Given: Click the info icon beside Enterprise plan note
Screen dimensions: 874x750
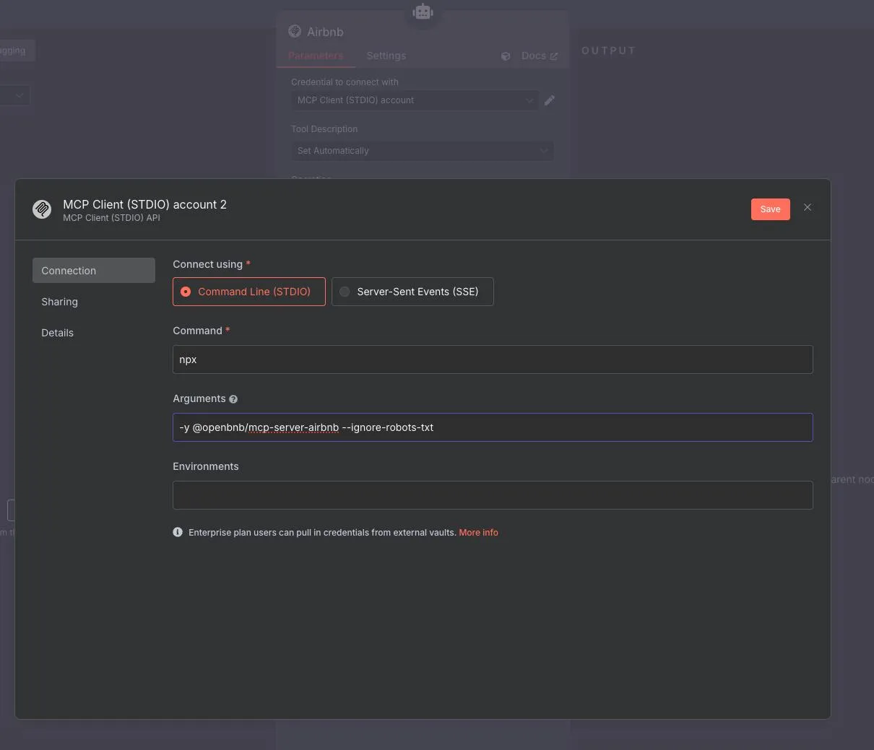Looking at the screenshot, I should tap(178, 532).
